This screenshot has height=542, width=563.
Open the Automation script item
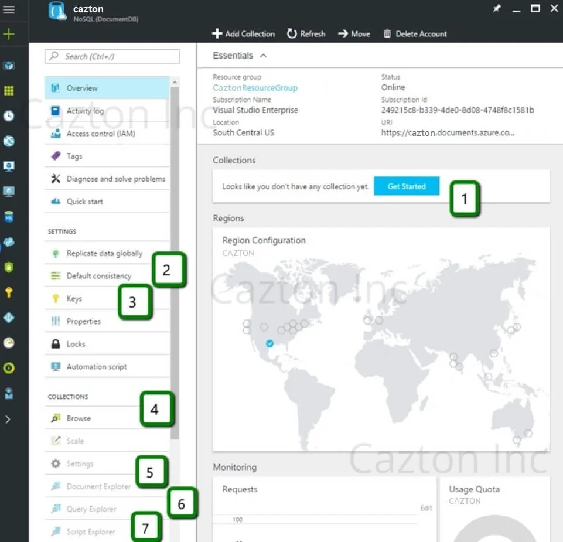107,366
